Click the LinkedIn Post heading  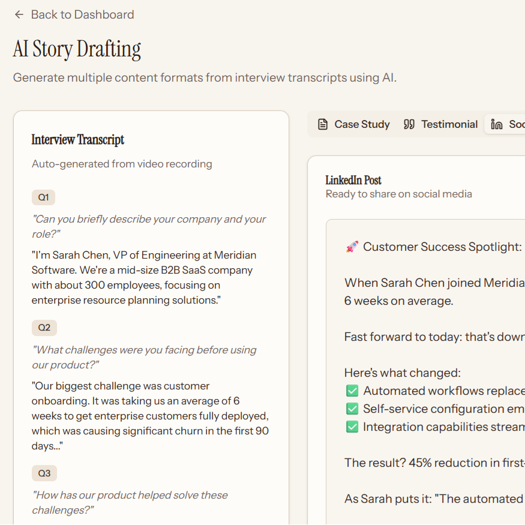pos(353,180)
